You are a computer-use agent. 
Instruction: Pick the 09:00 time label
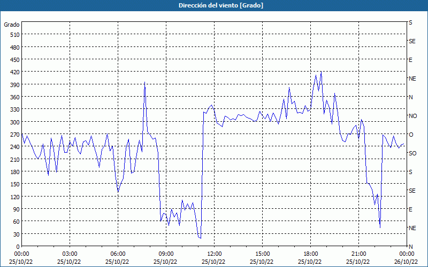pos(166,254)
